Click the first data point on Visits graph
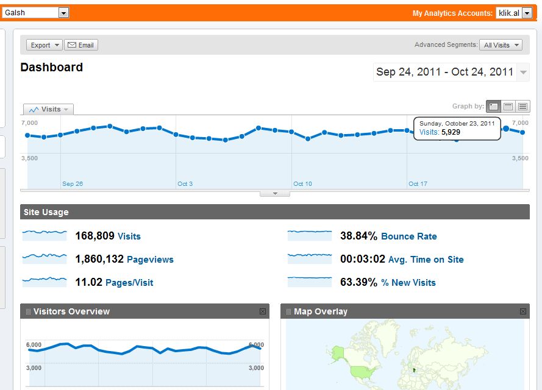Viewport: 542px width, 390px height. point(27,135)
